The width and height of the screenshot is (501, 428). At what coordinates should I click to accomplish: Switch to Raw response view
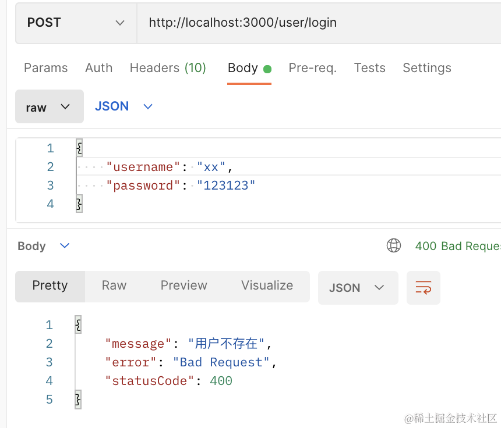coord(114,286)
